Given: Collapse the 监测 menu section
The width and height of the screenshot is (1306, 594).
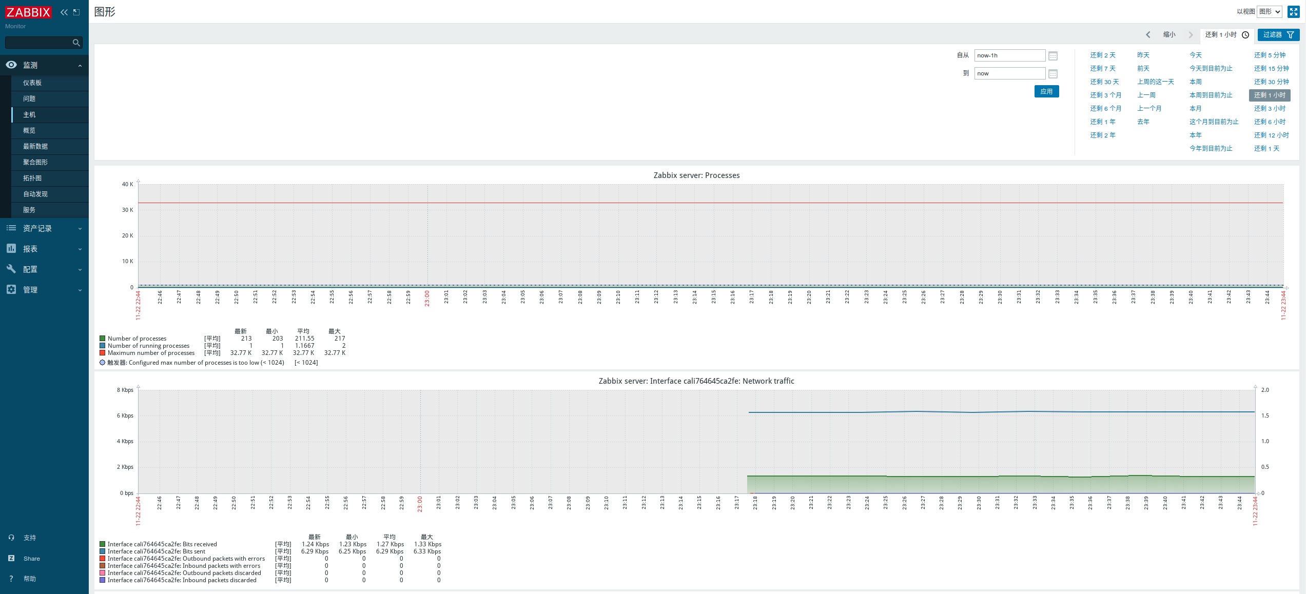Looking at the screenshot, I should (80, 66).
